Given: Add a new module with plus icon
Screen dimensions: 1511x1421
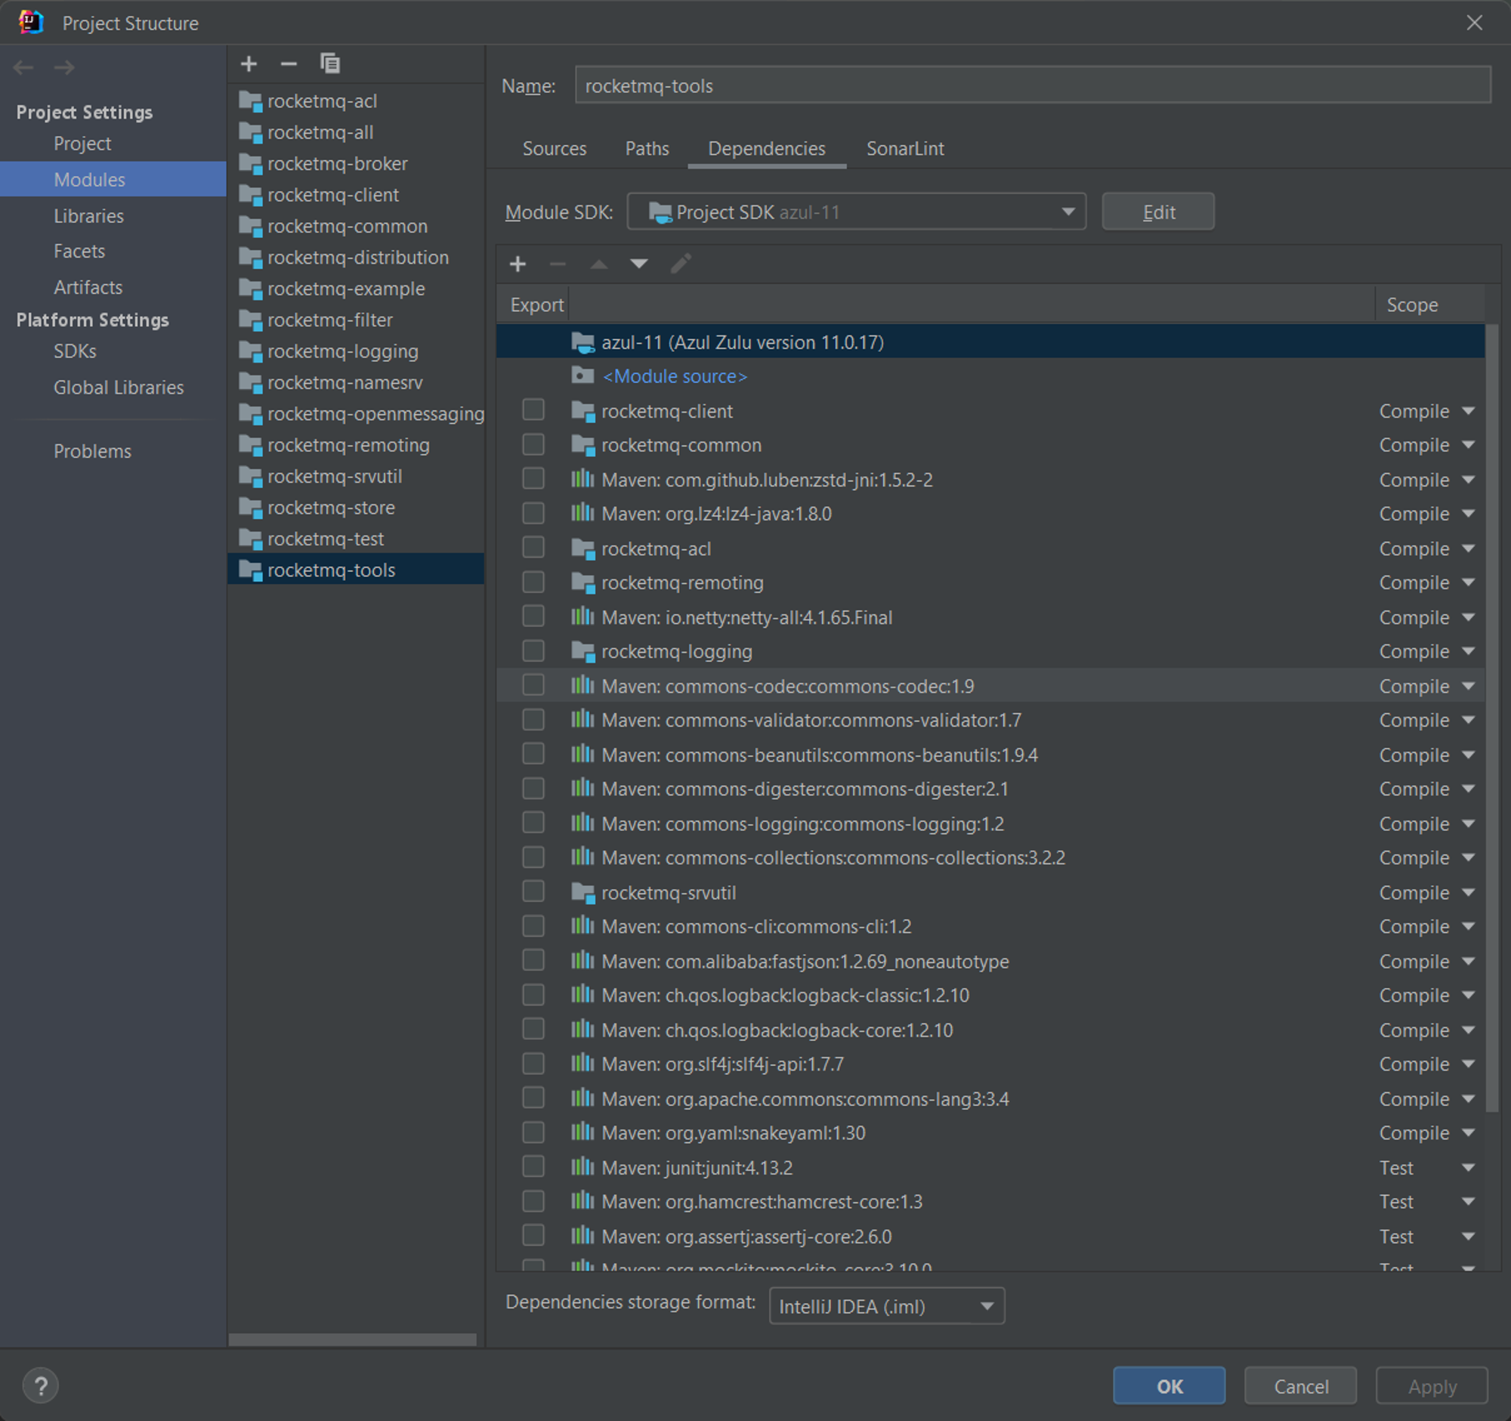Looking at the screenshot, I should pyautogui.click(x=249, y=63).
